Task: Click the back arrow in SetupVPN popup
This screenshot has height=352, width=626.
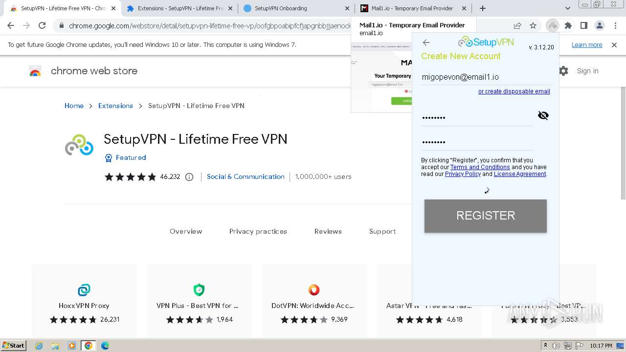Action: coord(426,43)
